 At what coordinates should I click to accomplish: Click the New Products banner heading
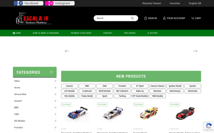131,76
